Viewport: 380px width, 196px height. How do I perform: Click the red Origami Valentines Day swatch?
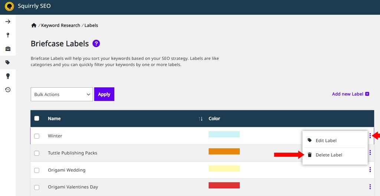[224, 185]
